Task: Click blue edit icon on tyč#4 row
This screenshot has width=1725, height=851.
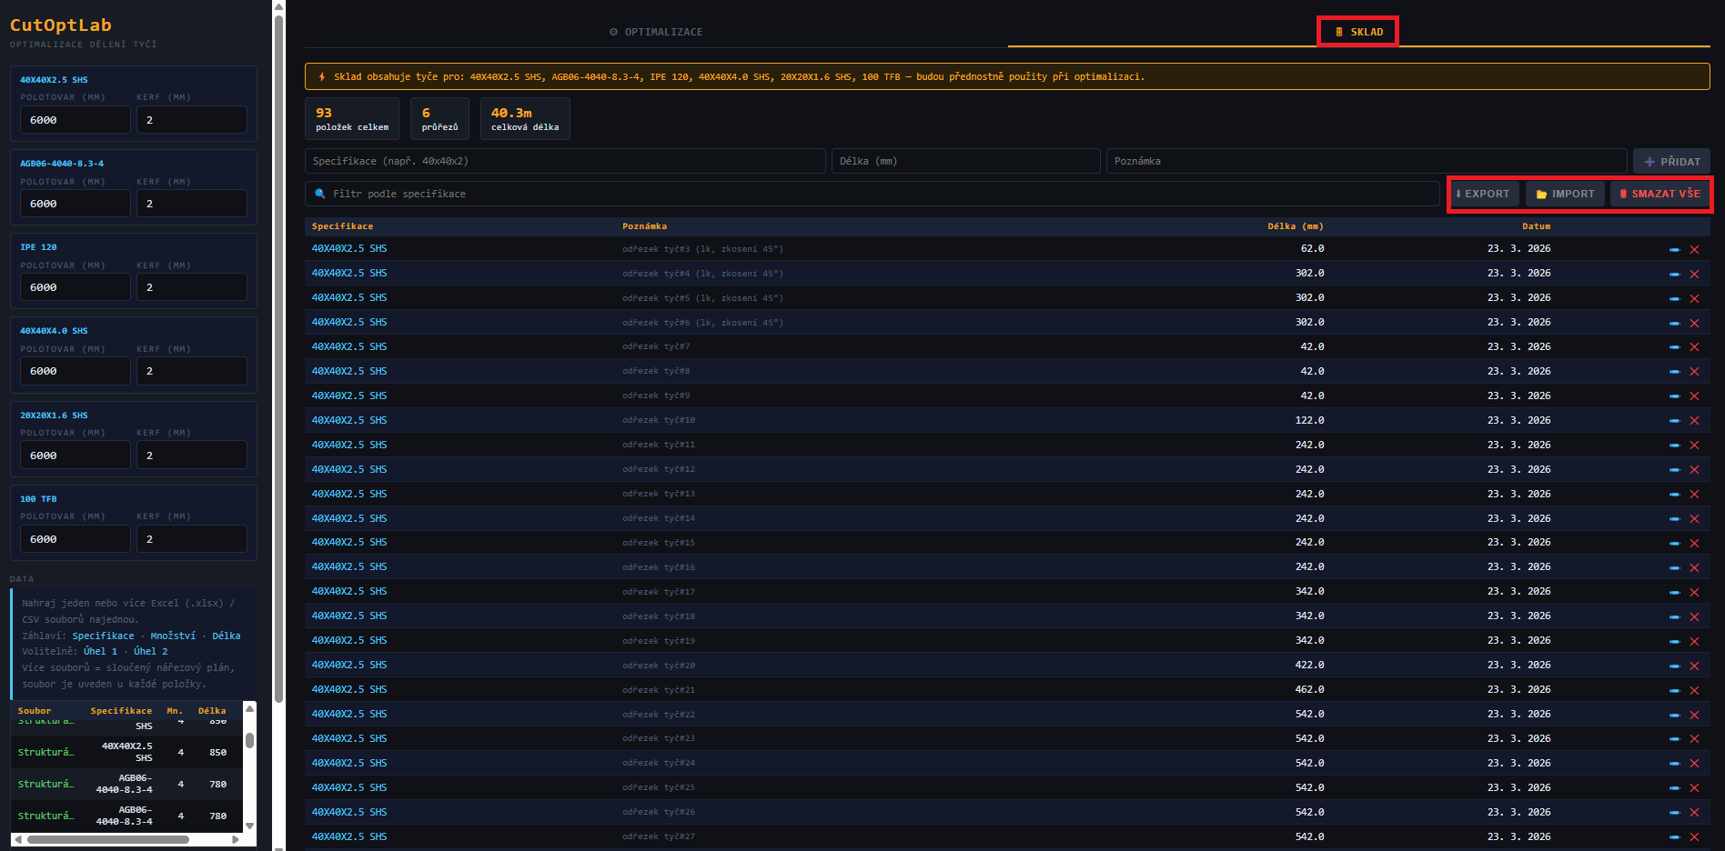Action: (x=1674, y=274)
